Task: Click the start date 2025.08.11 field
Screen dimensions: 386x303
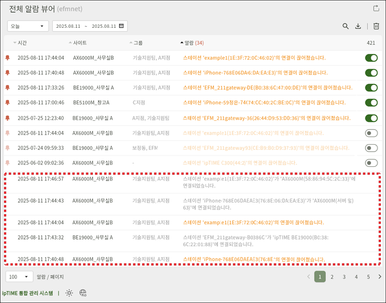Action: (x=68, y=26)
